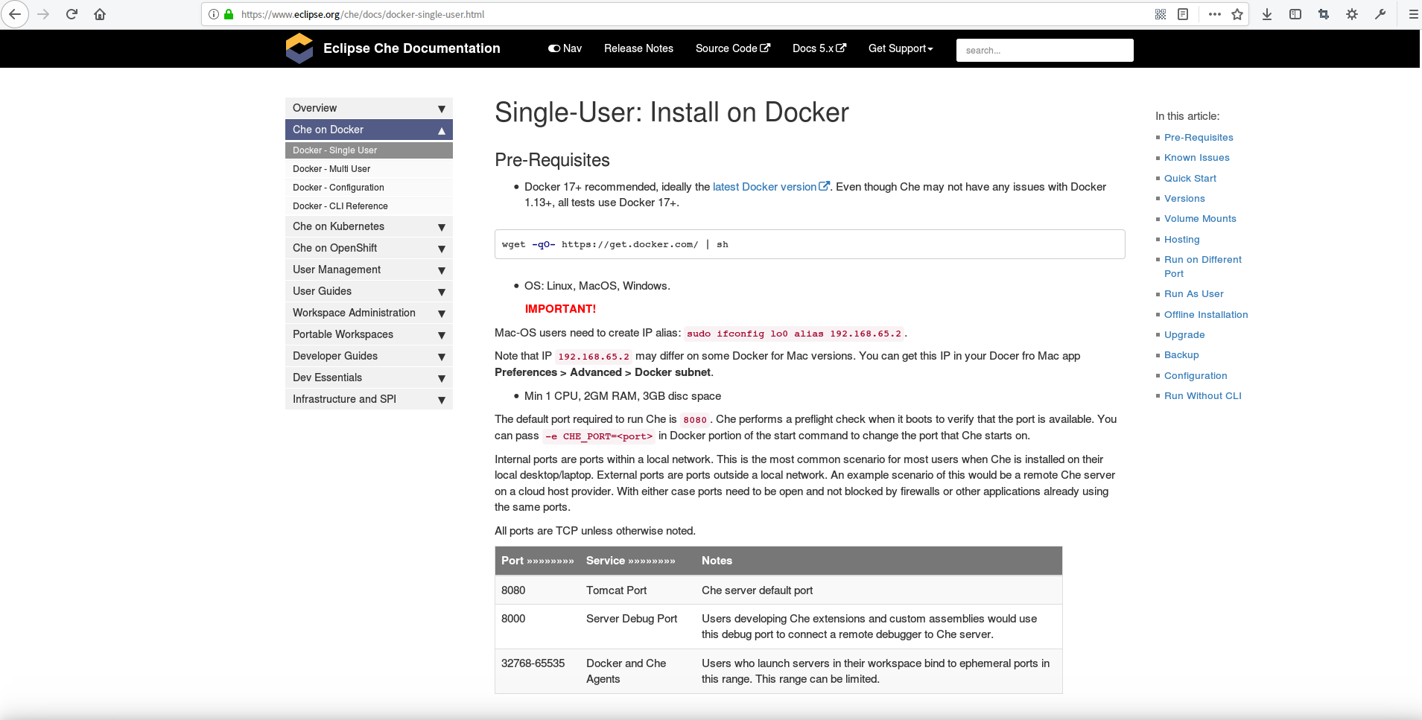Show the browser sidebars
1422x720 pixels.
pyautogui.click(x=1295, y=14)
